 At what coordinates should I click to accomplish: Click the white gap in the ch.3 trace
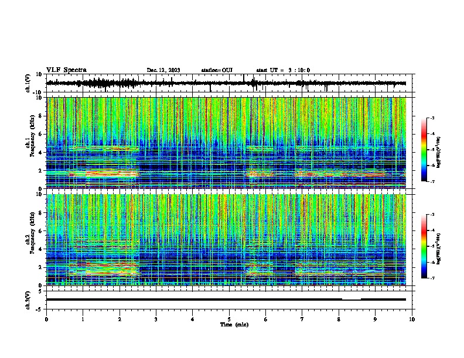click(352, 300)
